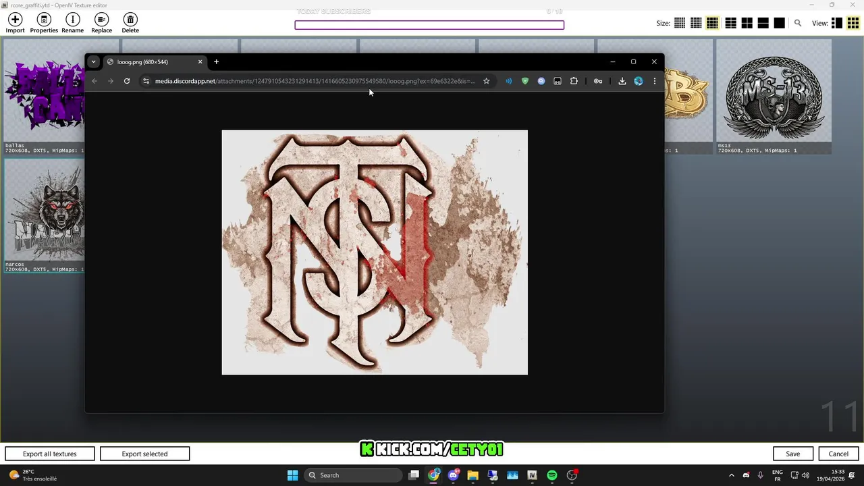Cancel the texture editor
Viewport: 864px width, 486px height.
(838, 454)
